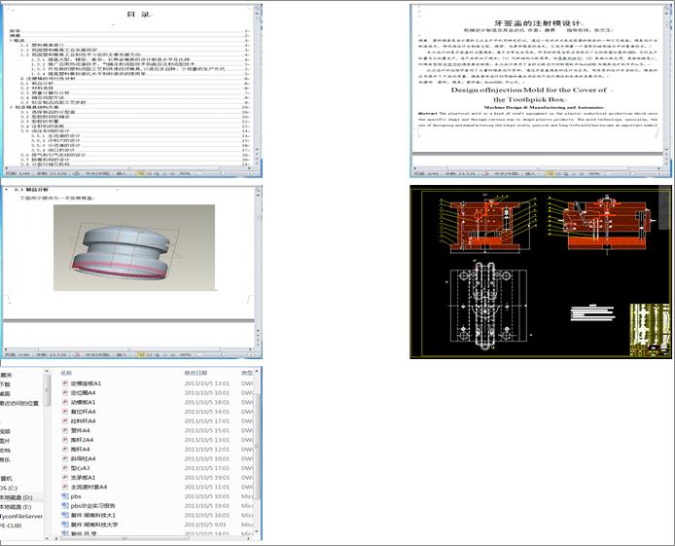The width and height of the screenshot is (675, 546).
Task: Select the 推杆2A4 drawing file icon
Action: pyautogui.click(x=65, y=440)
